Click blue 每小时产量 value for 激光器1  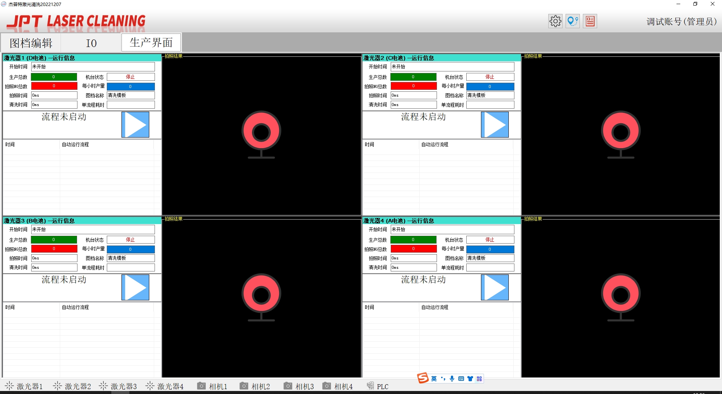[x=130, y=86]
